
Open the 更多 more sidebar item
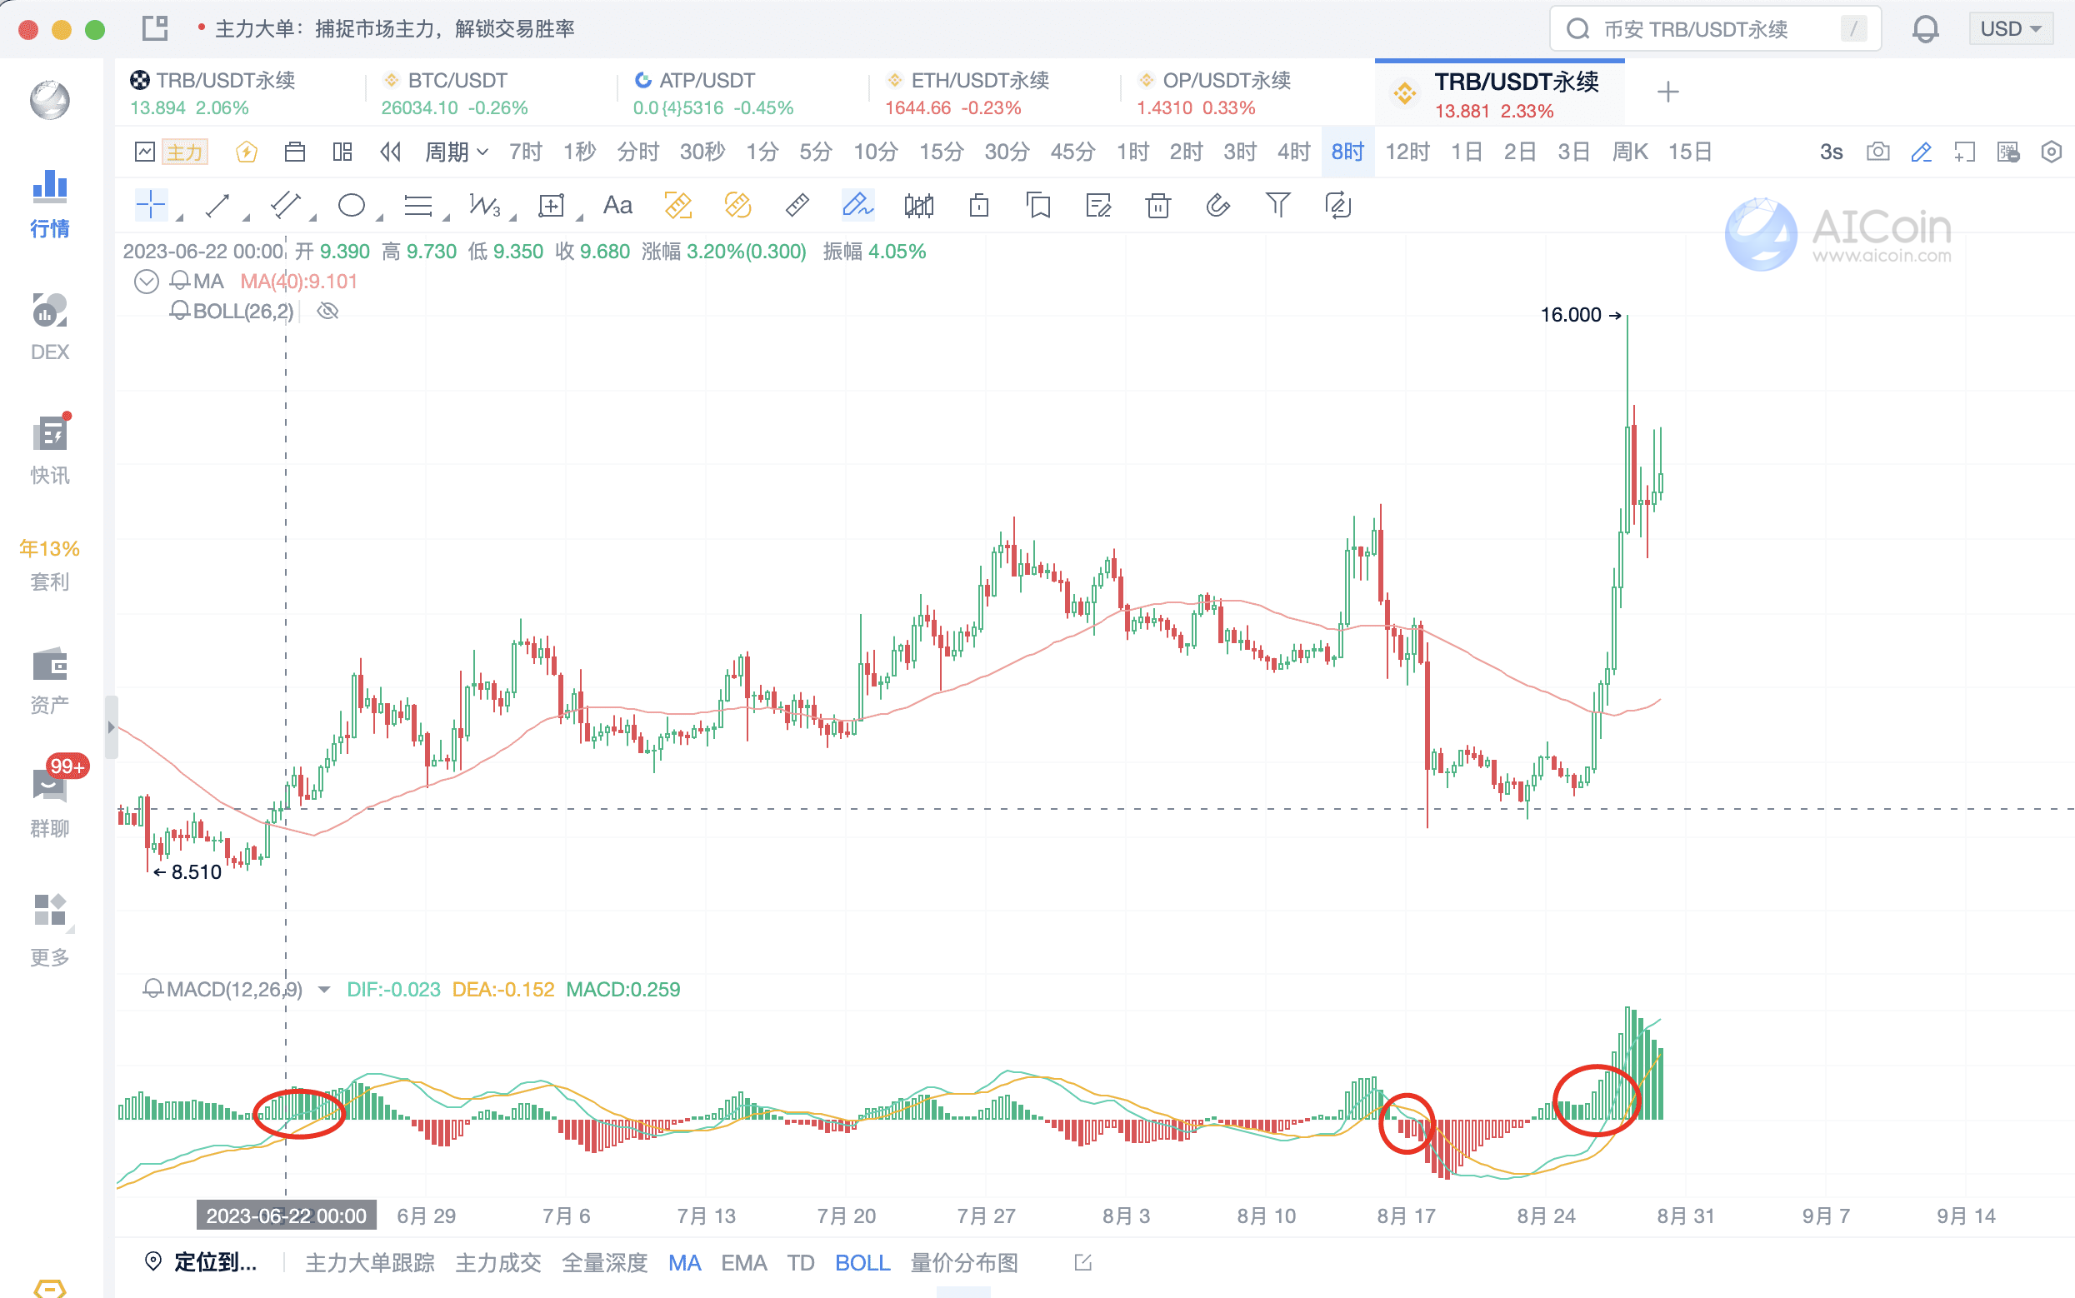[50, 930]
